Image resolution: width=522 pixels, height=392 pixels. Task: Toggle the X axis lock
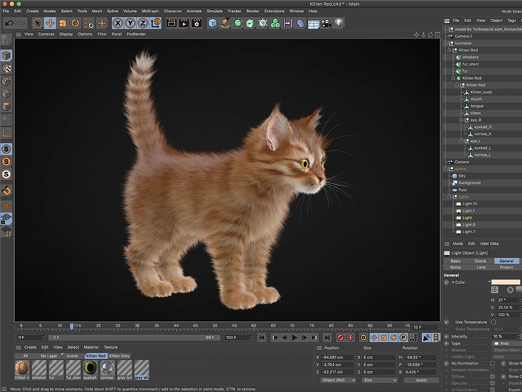tap(118, 23)
